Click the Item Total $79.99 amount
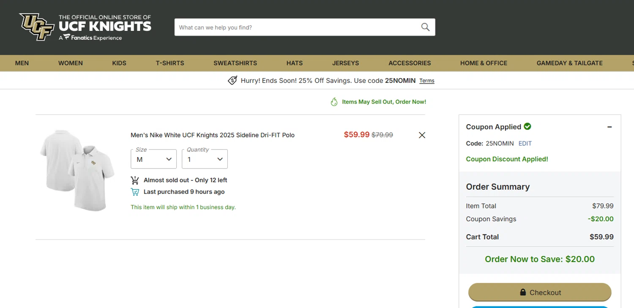634x308 pixels. click(x=603, y=206)
